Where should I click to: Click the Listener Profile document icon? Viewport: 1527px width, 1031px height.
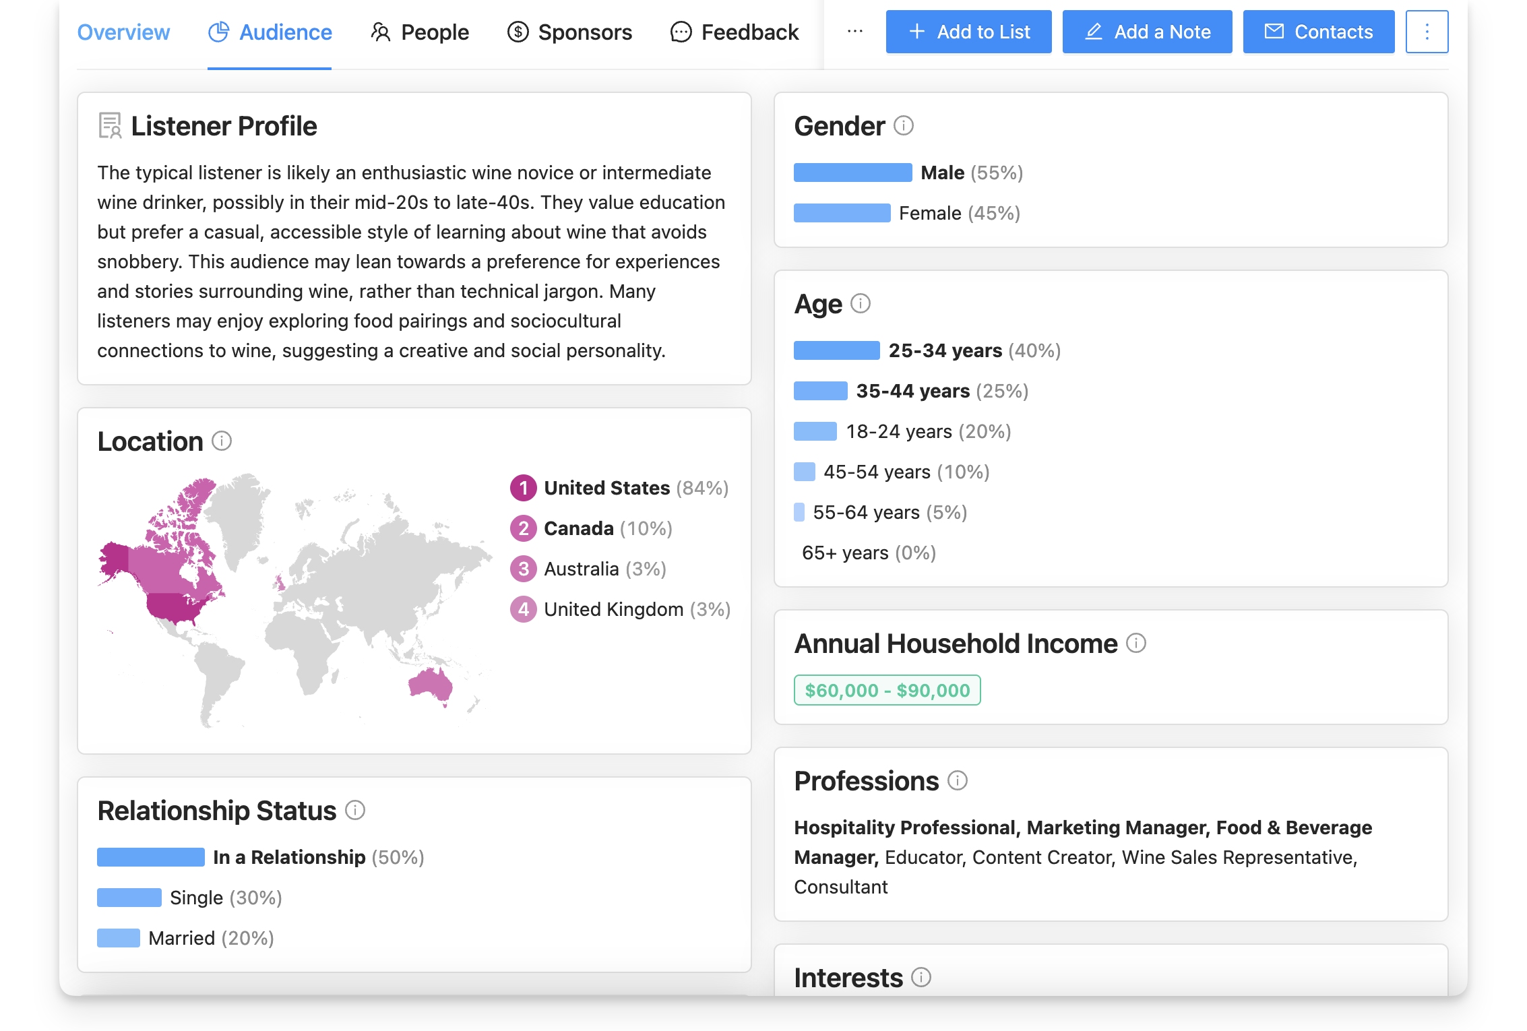click(x=110, y=125)
